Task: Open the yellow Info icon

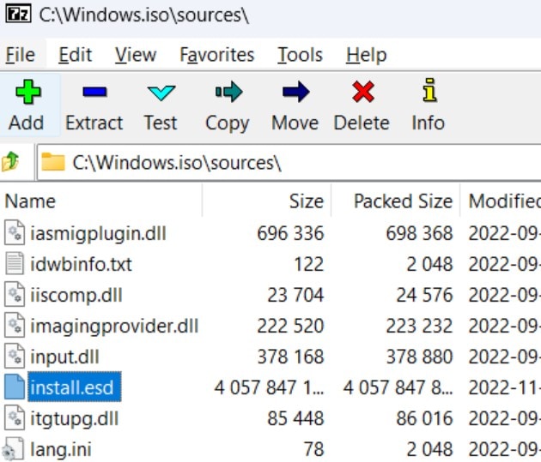Action: pyautogui.click(x=428, y=91)
